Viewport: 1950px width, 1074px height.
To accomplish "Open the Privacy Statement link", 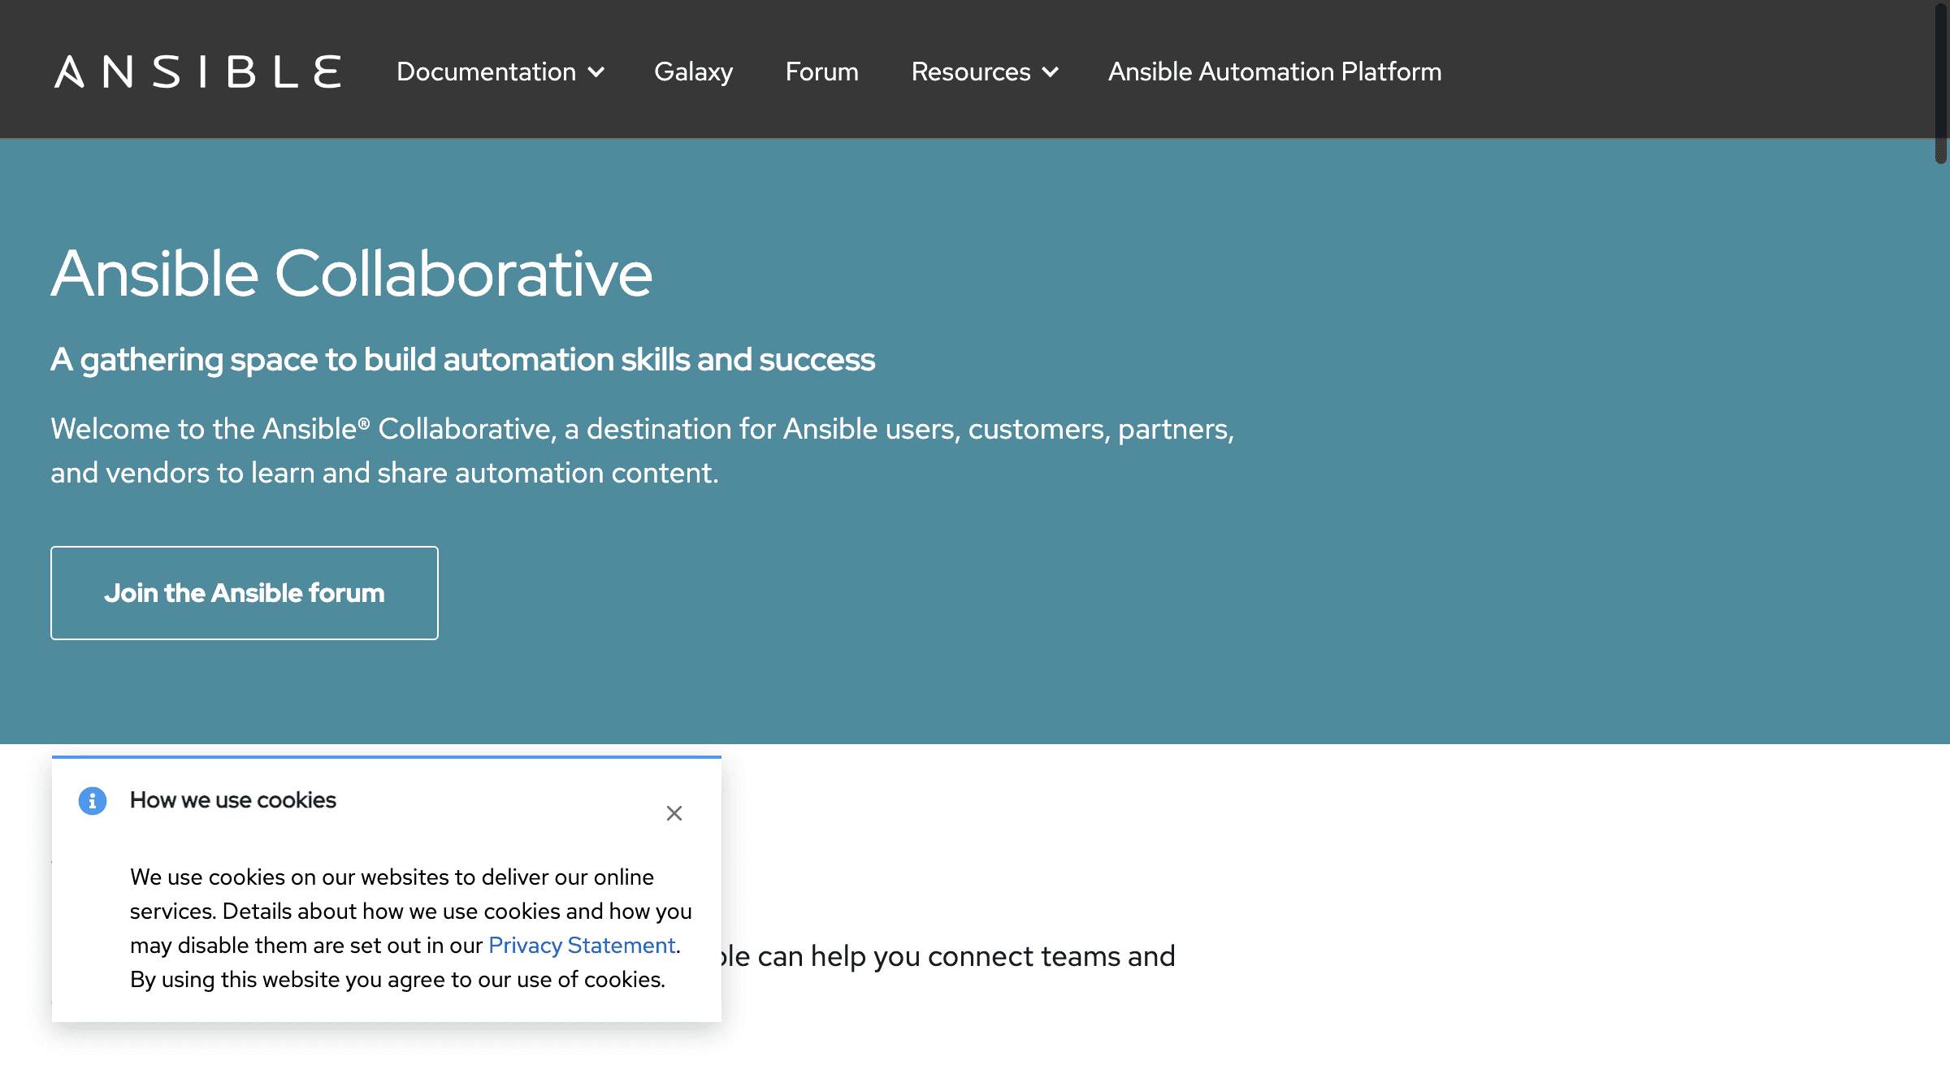I will pyautogui.click(x=581, y=945).
